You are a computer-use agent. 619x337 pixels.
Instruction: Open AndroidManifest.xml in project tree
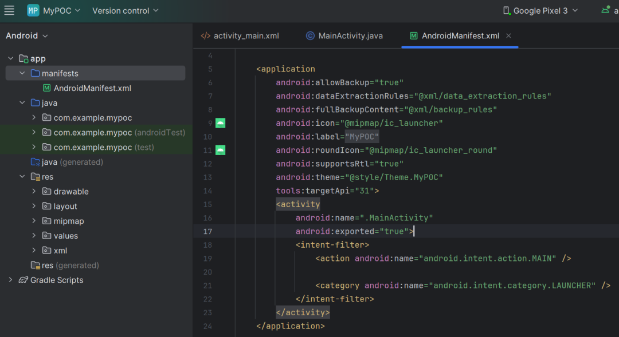(x=92, y=88)
